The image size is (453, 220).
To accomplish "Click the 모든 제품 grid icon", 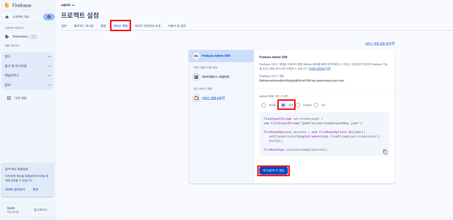I will pyautogui.click(x=9, y=98).
